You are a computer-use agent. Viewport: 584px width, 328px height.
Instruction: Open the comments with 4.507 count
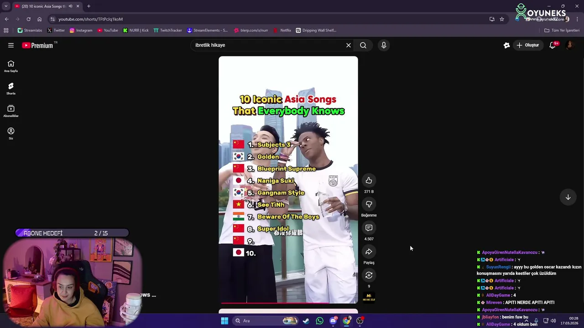pyautogui.click(x=369, y=228)
